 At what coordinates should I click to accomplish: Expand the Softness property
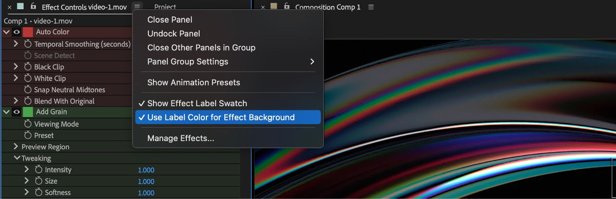[x=27, y=192]
